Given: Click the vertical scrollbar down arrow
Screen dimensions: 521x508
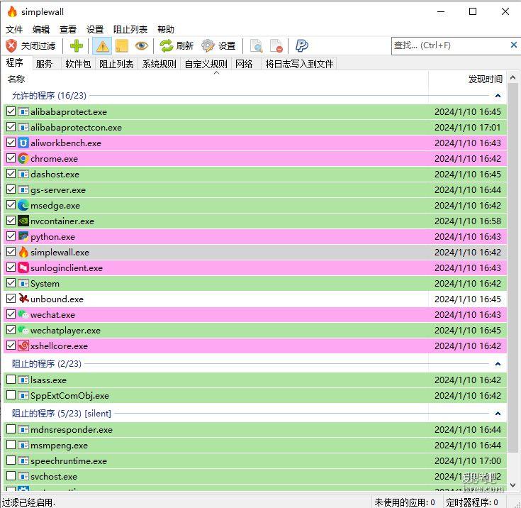Looking at the screenshot, I should tap(512, 485).
